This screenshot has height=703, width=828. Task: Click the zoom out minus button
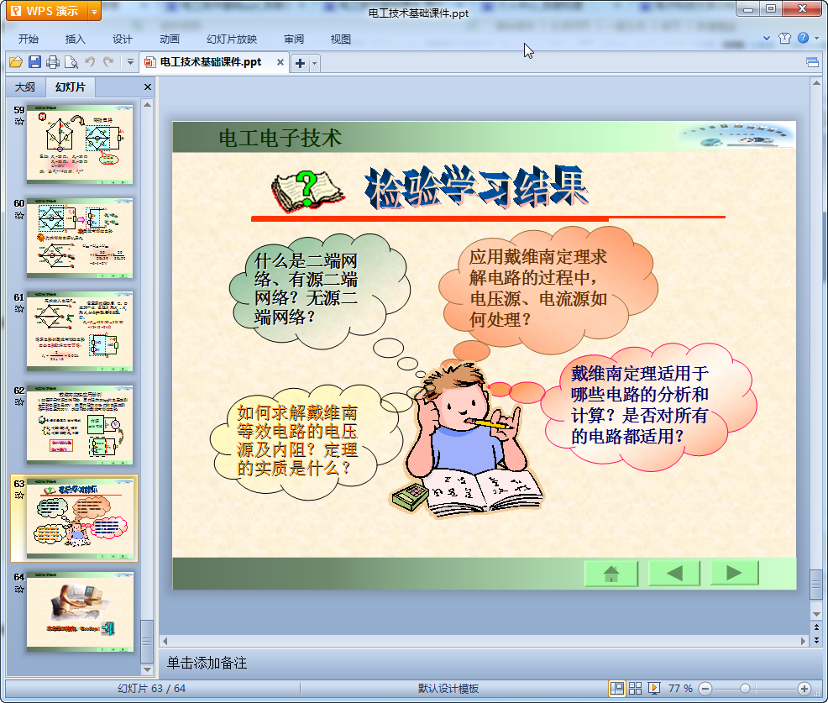[x=705, y=689]
